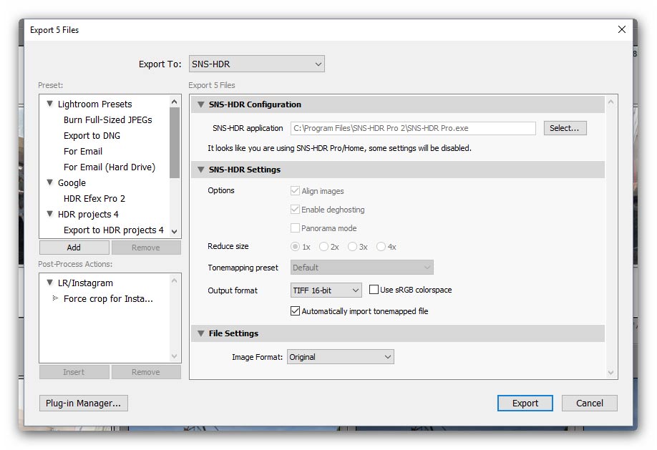Select Export to HDR projects 4 preset
The image size is (657, 450).
(x=114, y=230)
